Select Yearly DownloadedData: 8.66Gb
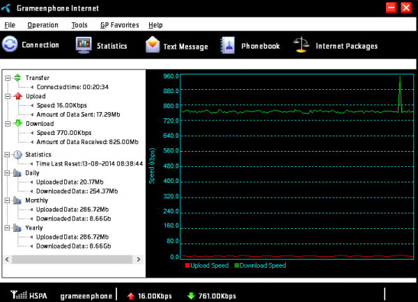 pyautogui.click(x=74, y=246)
